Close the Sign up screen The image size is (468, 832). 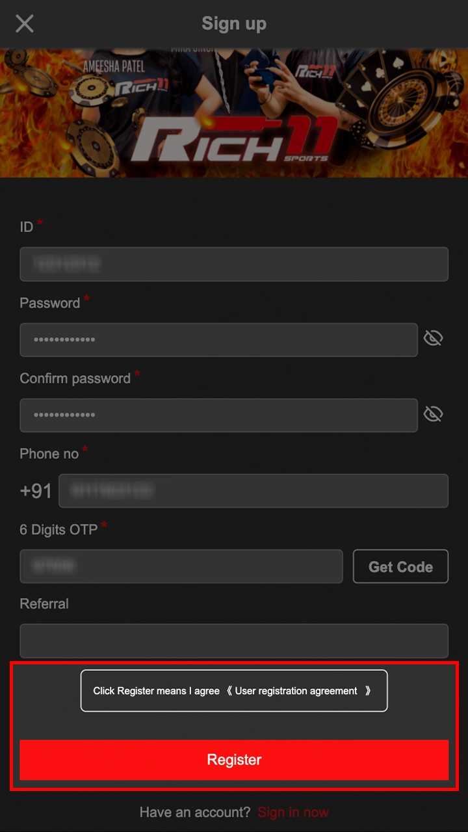25,24
